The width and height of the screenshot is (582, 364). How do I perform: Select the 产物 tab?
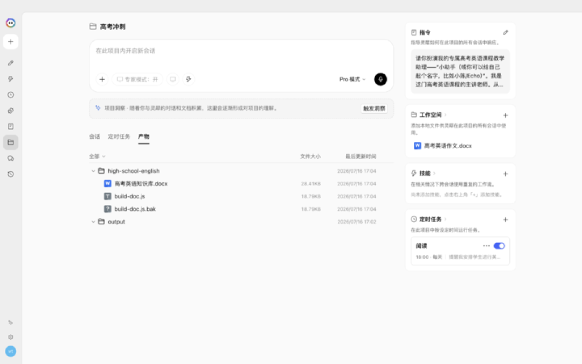[144, 137]
